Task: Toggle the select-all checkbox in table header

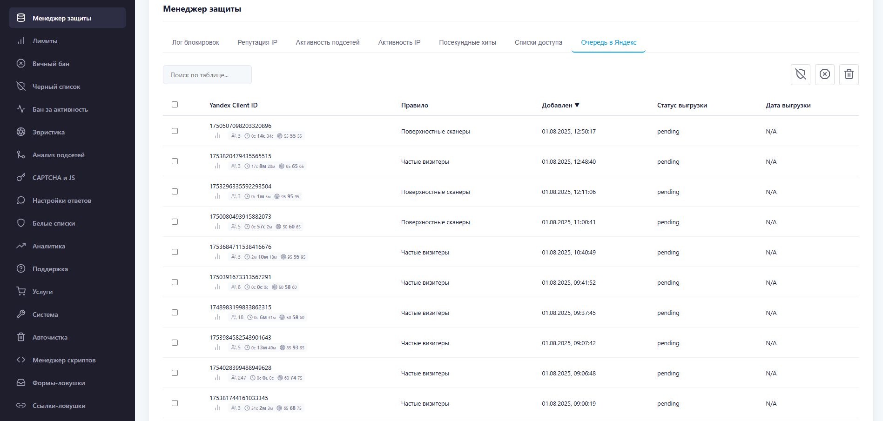Action: (175, 105)
